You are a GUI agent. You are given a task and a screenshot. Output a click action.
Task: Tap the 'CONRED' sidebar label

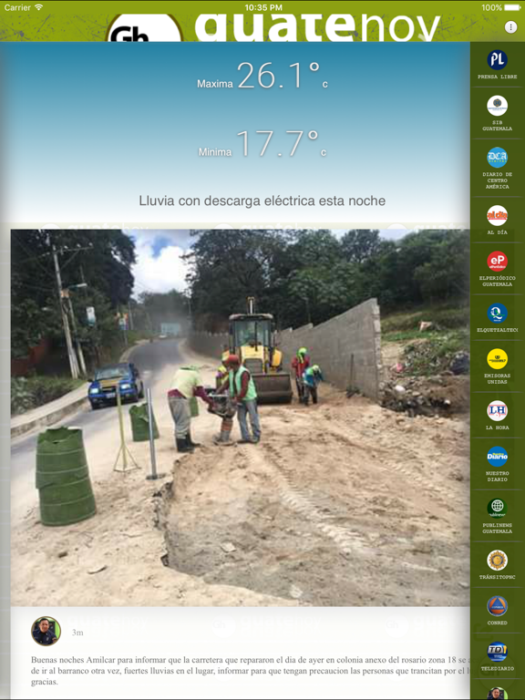point(497,623)
